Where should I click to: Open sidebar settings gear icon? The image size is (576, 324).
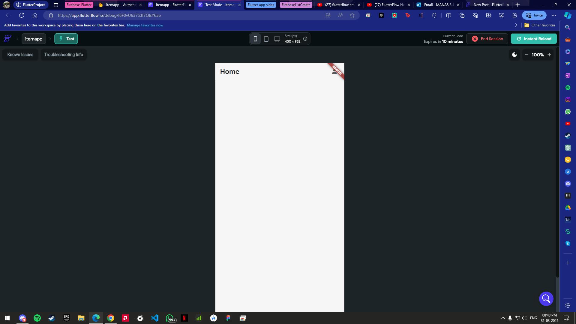[x=568, y=305]
